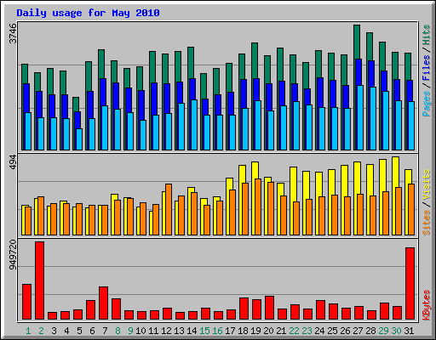Select the cyan Pages bar for day 14
This screenshot has width=436, height=340.
click(194, 125)
